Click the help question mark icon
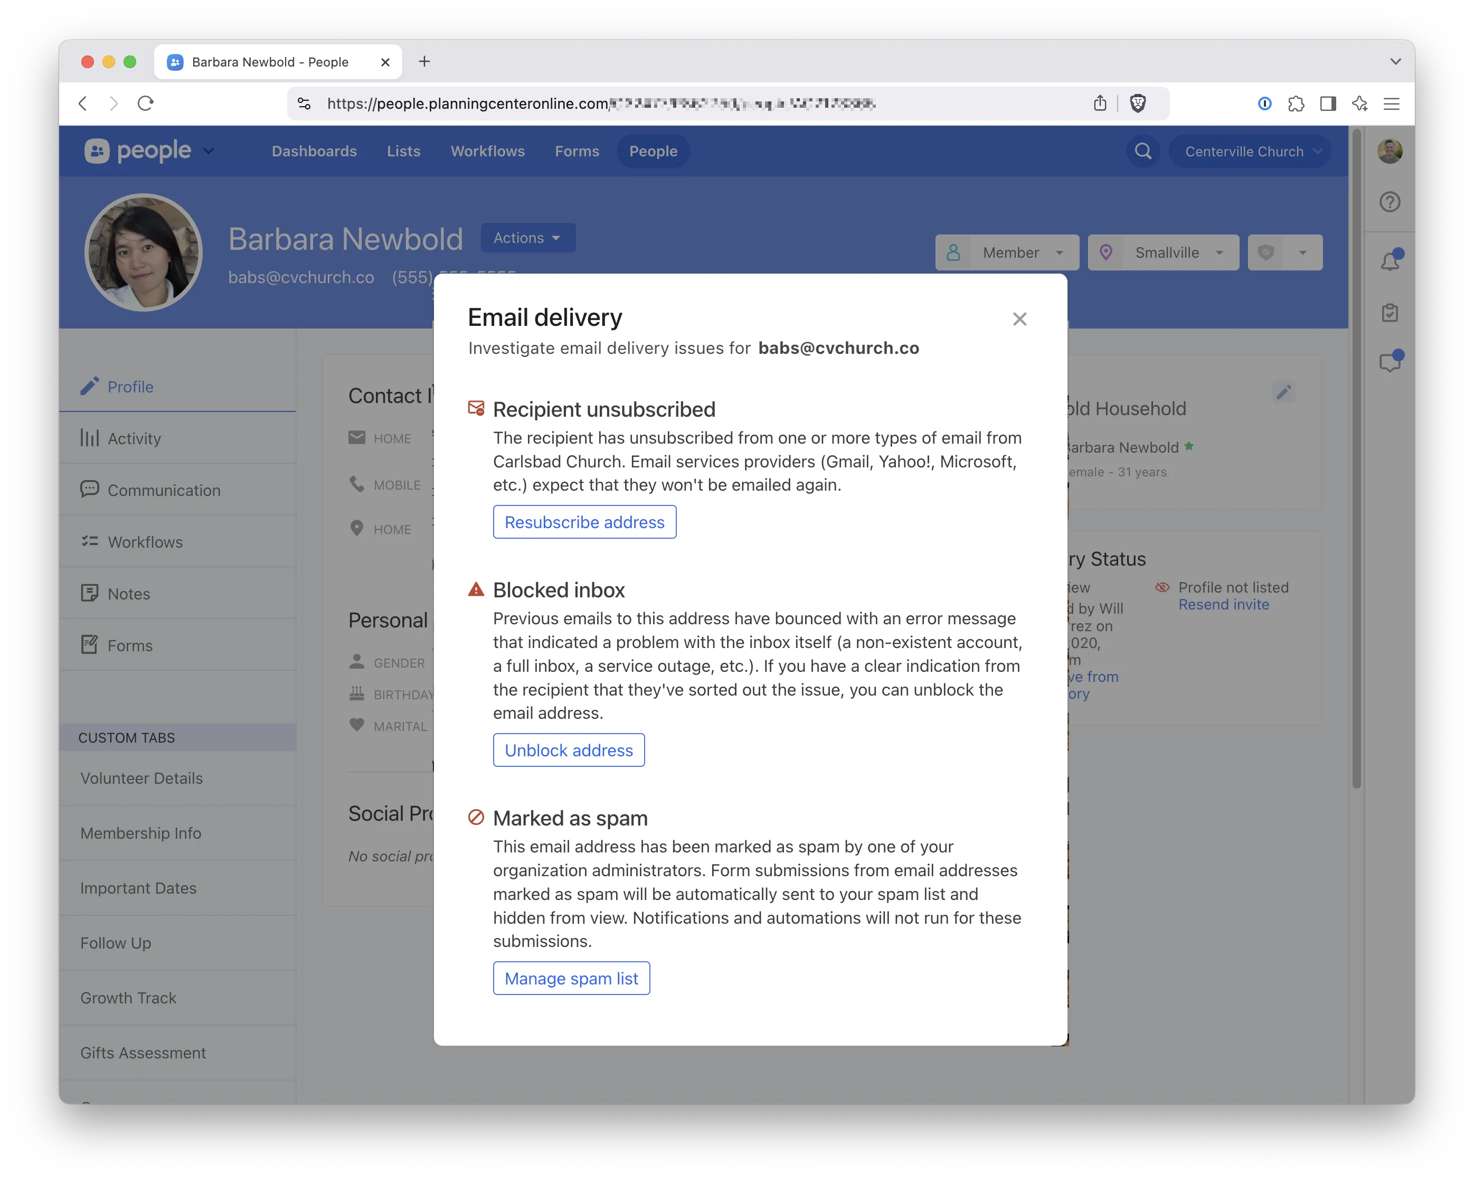Image resolution: width=1474 pixels, height=1182 pixels. [x=1389, y=202]
